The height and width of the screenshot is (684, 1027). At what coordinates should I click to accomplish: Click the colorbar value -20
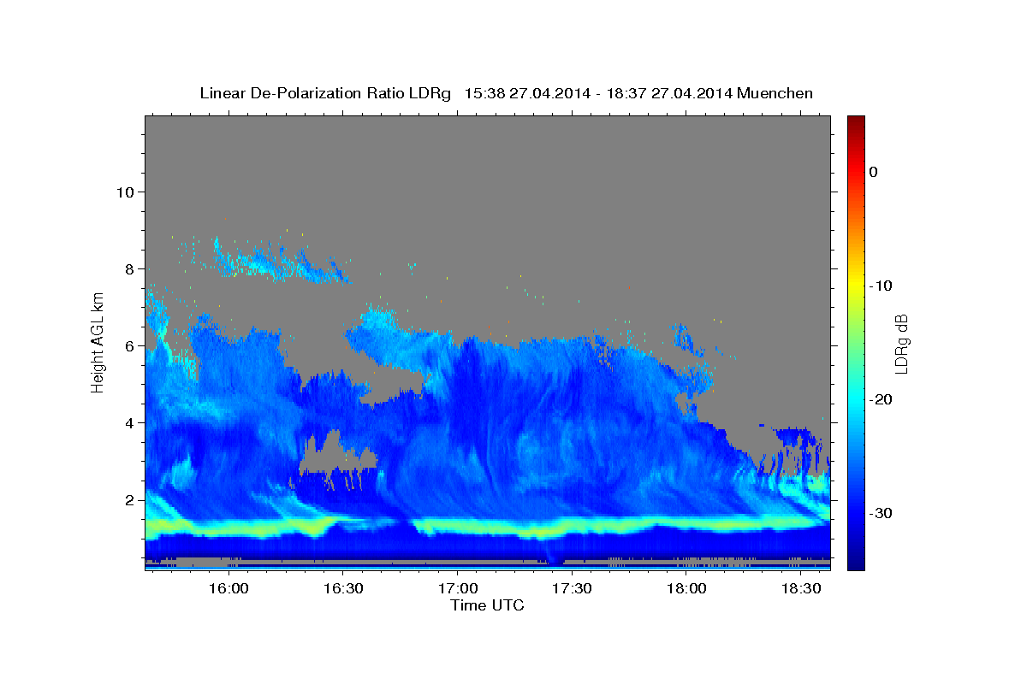pyautogui.click(x=880, y=399)
